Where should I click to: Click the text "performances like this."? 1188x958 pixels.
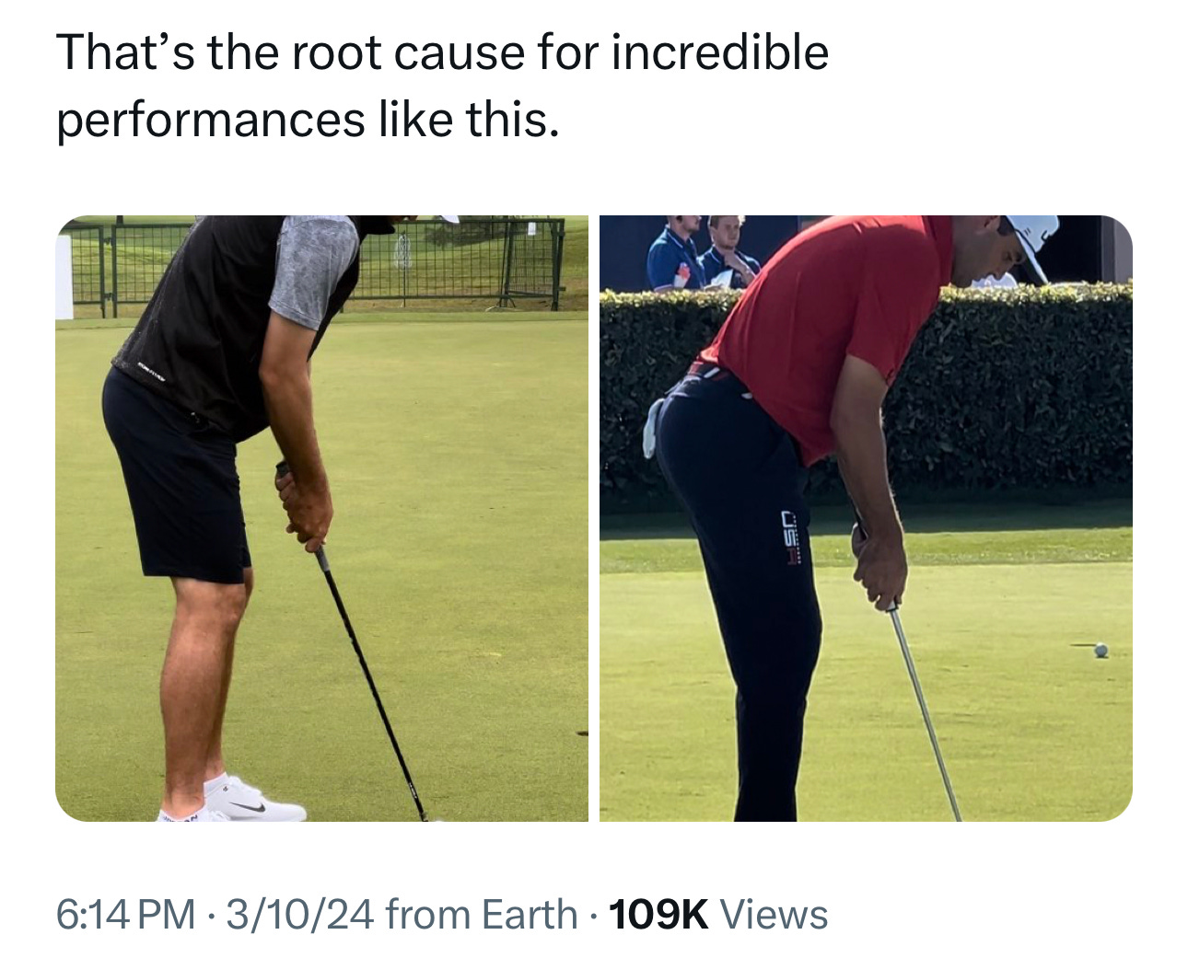click(x=308, y=120)
